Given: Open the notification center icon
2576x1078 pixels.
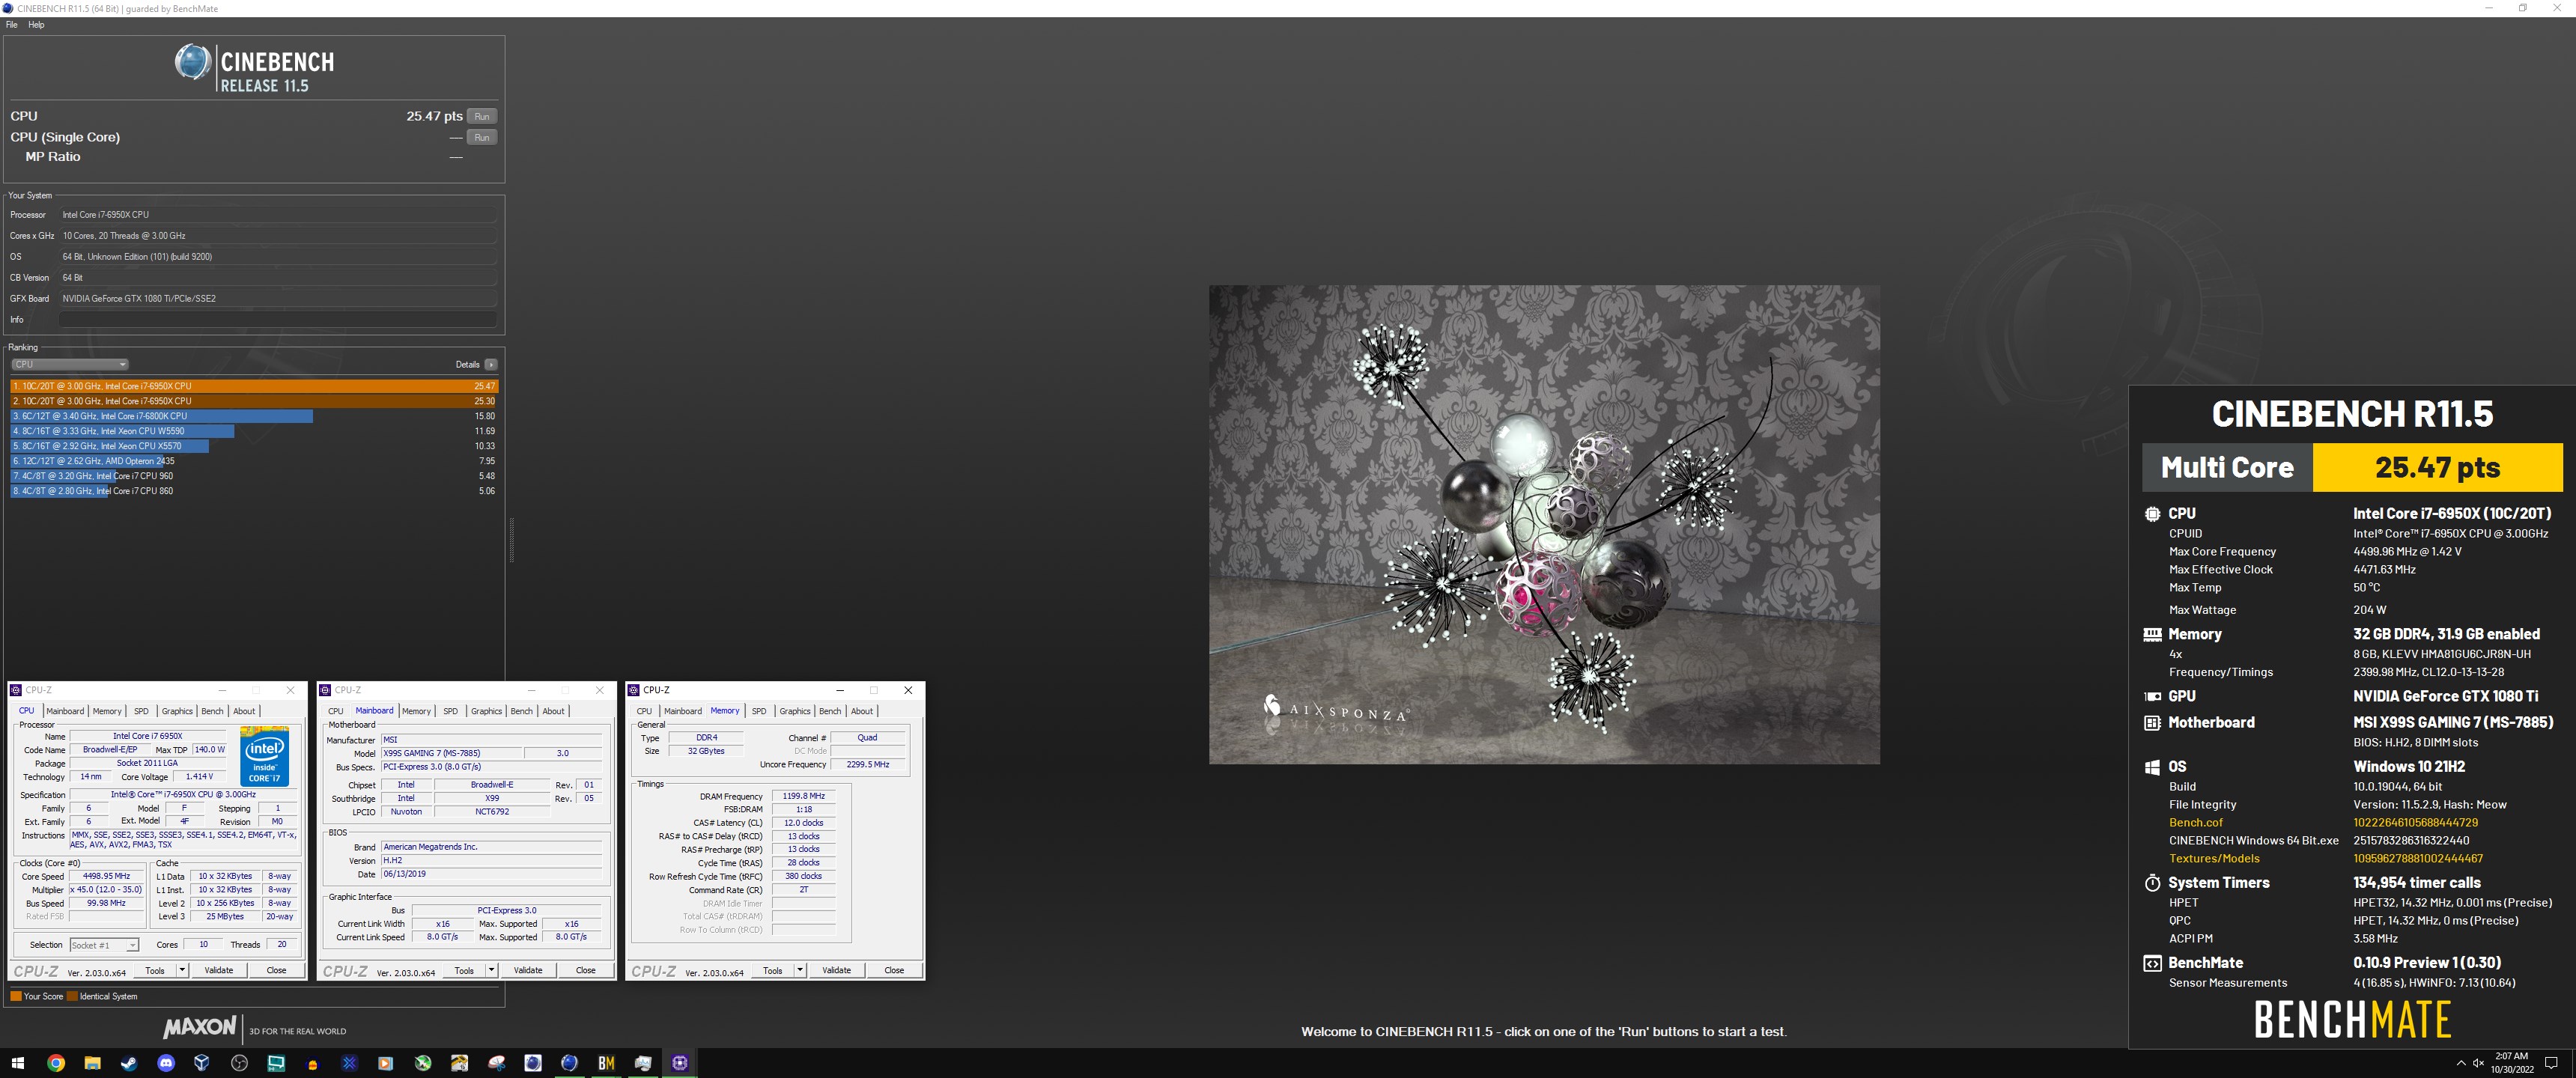Looking at the screenshot, I should (x=2551, y=1063).
